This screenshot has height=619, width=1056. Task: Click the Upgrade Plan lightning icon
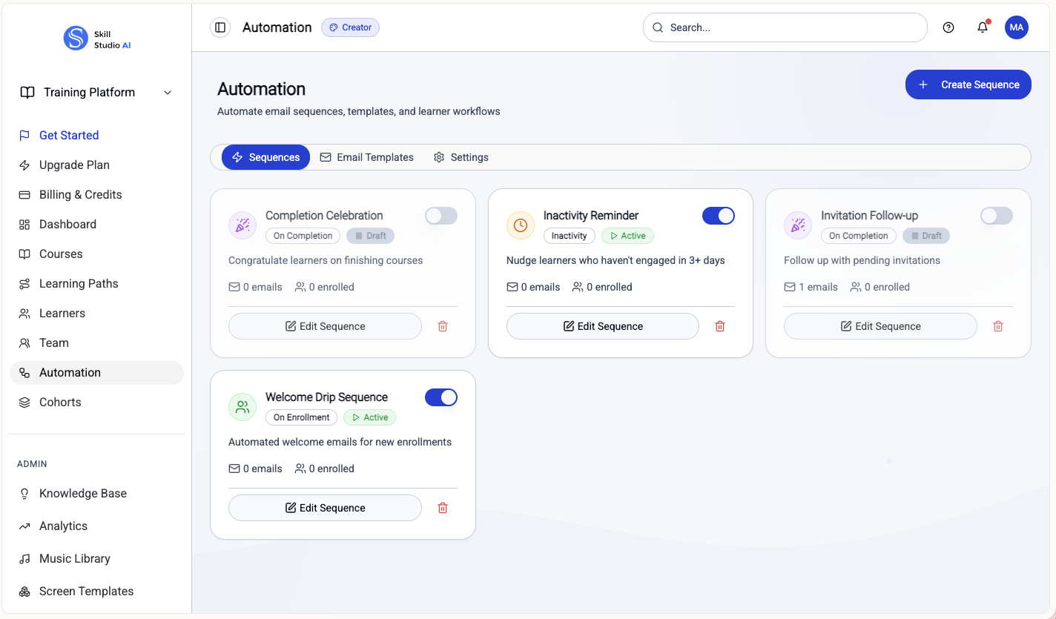coord(24,165)
